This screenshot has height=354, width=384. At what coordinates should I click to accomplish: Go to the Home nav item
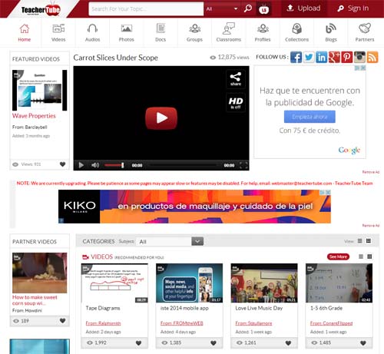[x=25, y=32]
